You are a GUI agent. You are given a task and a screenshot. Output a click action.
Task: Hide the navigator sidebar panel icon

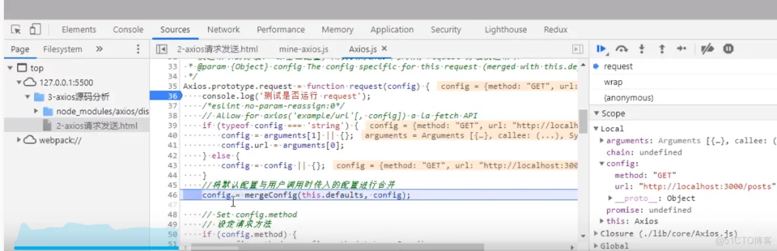tap(161, 49)
